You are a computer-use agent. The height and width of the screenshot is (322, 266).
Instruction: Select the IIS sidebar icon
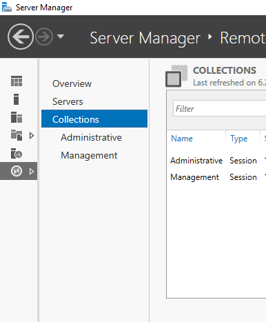(x=17, y=153)
